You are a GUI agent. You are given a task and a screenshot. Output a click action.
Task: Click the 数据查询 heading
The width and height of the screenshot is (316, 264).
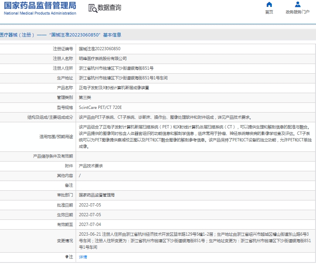click(x=109, y=8)
